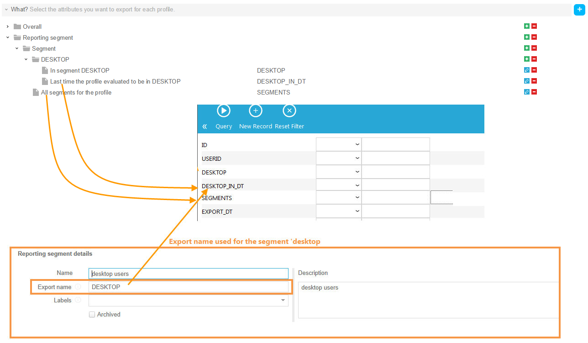Run the Query play icon
The image size is (588, 343).
(223, 111)
